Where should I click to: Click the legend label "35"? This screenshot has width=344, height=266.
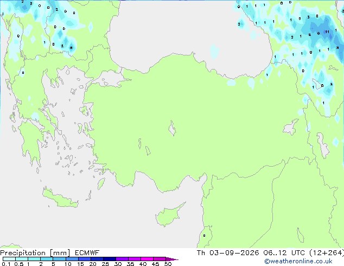[x=130, y=264]
